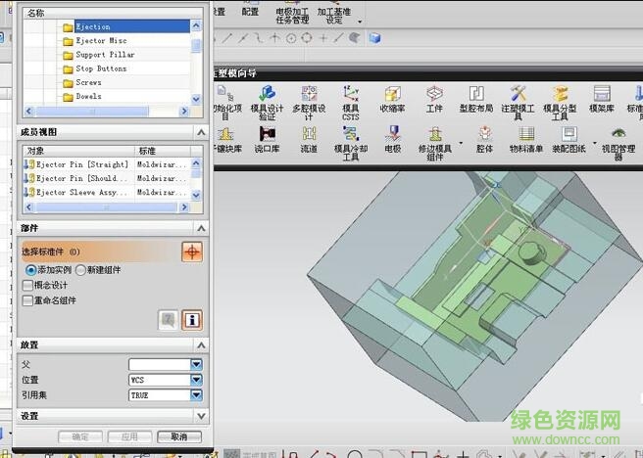Choose the 新建组件 radio option
Viewport: 643px width, 458px height.
pyautogui.click(x=80, y=269)
